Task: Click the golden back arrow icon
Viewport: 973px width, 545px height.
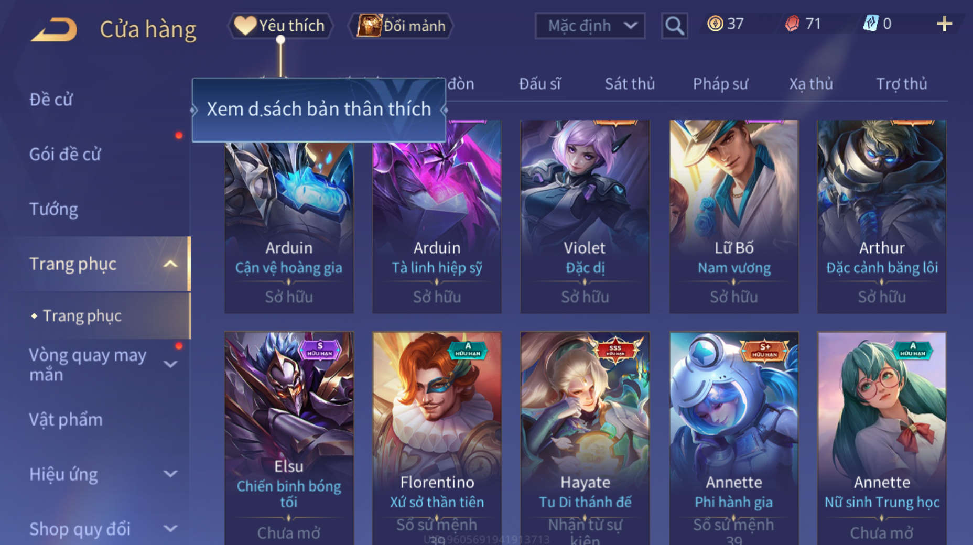Action: 54,29
